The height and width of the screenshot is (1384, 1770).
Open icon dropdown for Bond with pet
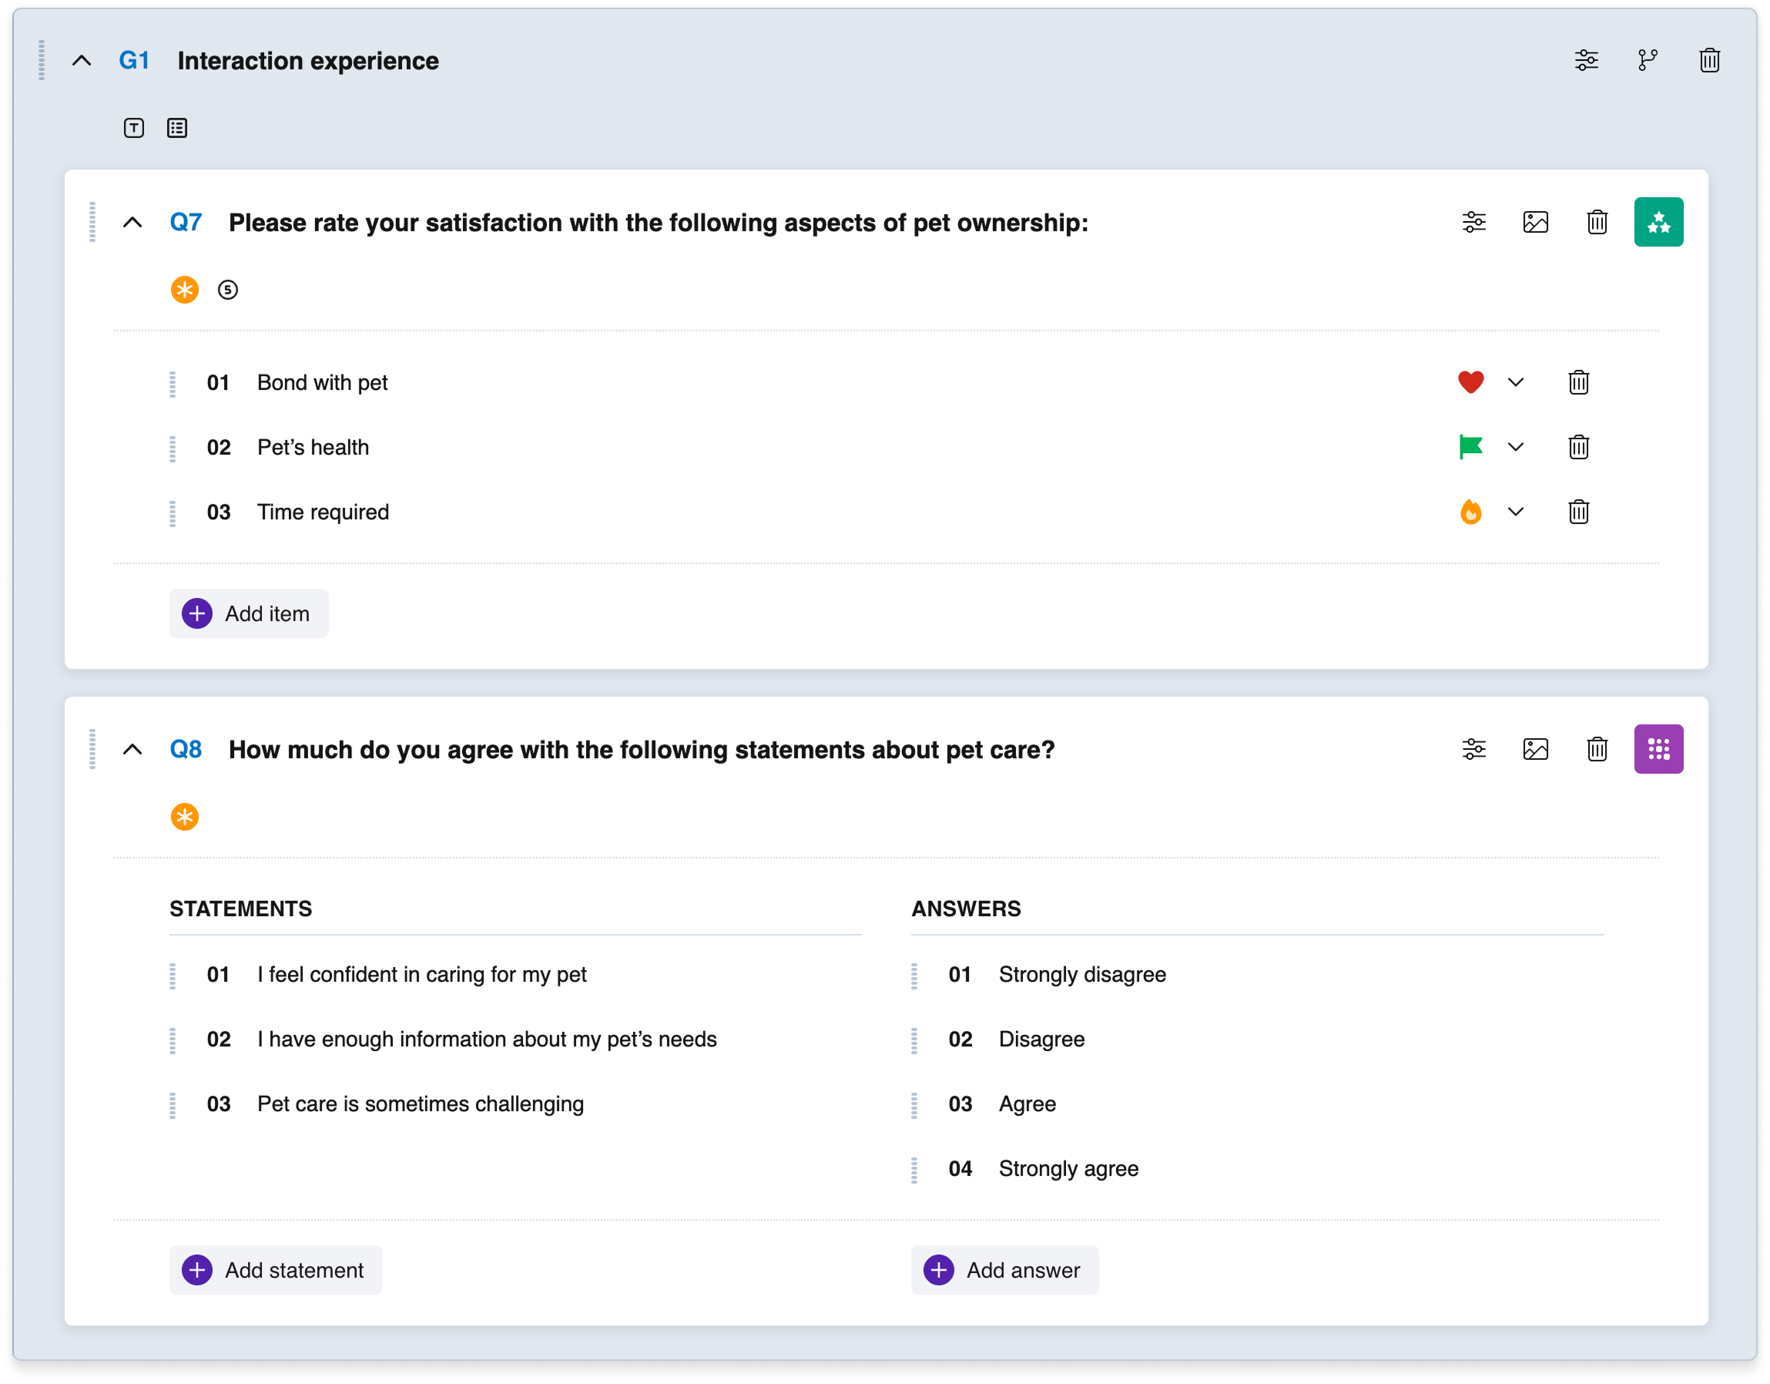[x=1516, y=382]
